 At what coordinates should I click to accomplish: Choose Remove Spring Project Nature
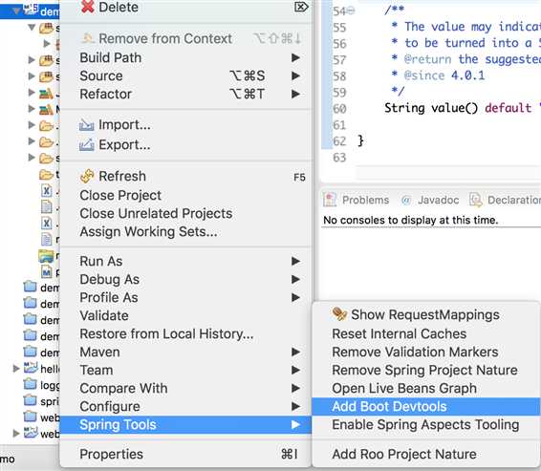425,370
